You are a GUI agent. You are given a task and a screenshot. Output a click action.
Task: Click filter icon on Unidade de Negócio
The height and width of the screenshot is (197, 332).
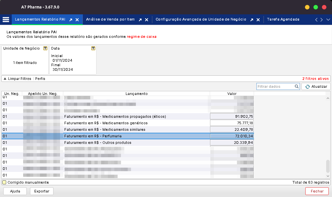(x=45, y=48)
